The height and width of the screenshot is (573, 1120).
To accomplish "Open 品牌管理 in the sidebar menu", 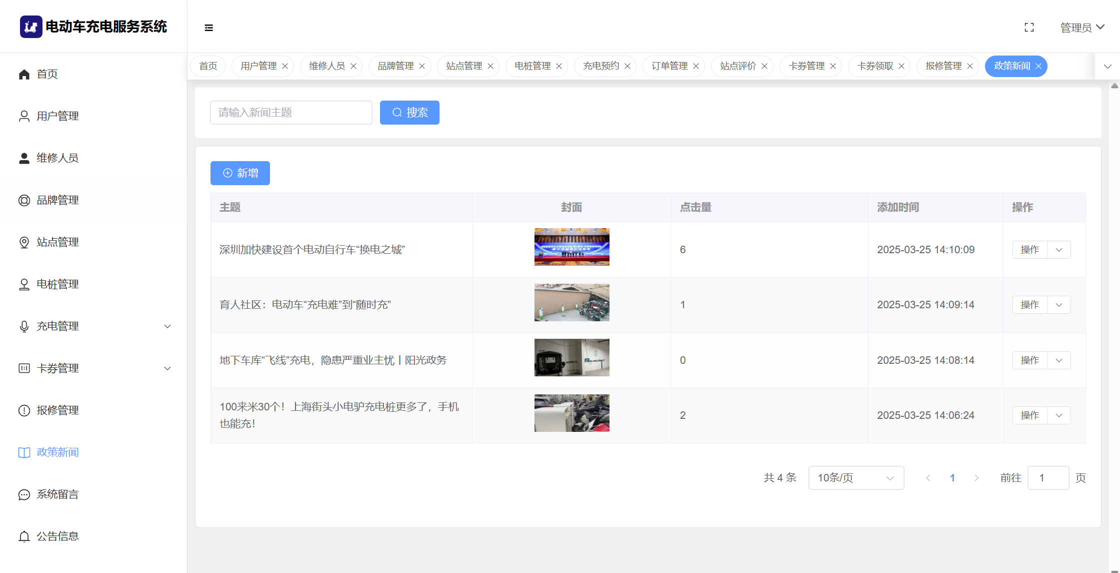I will pyautogui.click(x=57, y=200).
